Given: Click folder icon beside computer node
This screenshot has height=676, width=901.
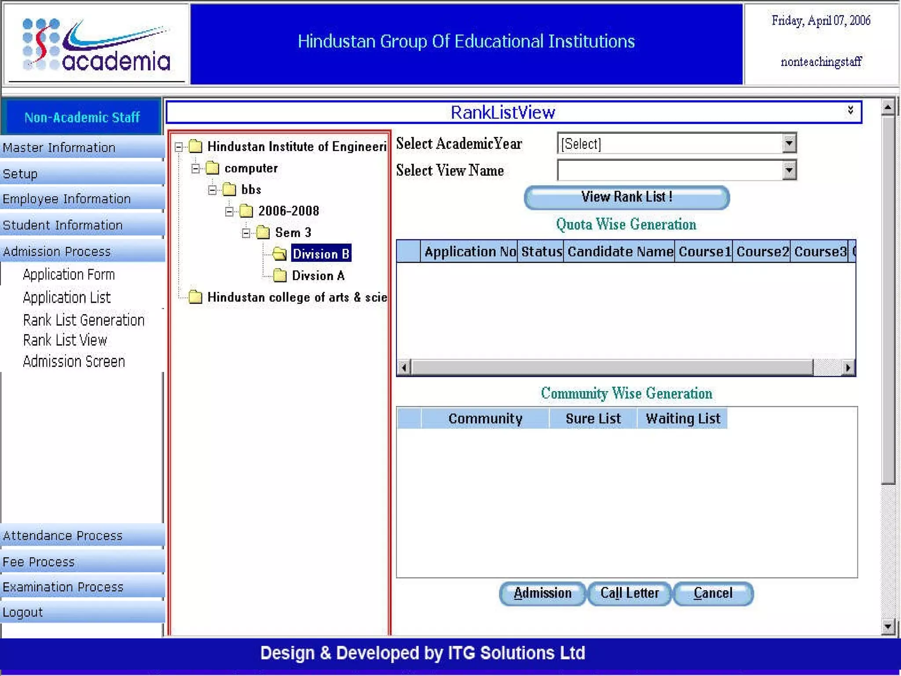Looking at the screenshot, I should pos(212,168).
